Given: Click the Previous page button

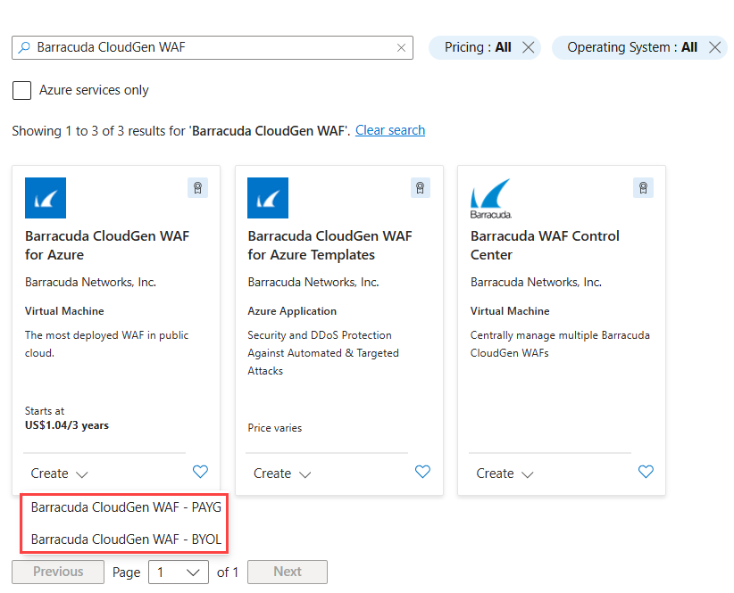Looking at the screenshot, I should 58,572.
